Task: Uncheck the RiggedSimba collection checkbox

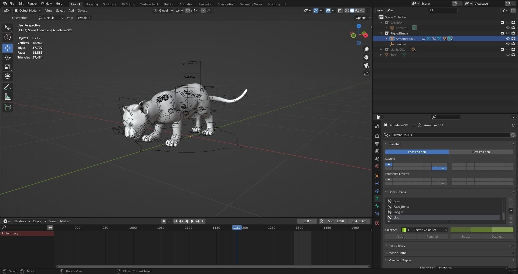Action: coord(502,33)
